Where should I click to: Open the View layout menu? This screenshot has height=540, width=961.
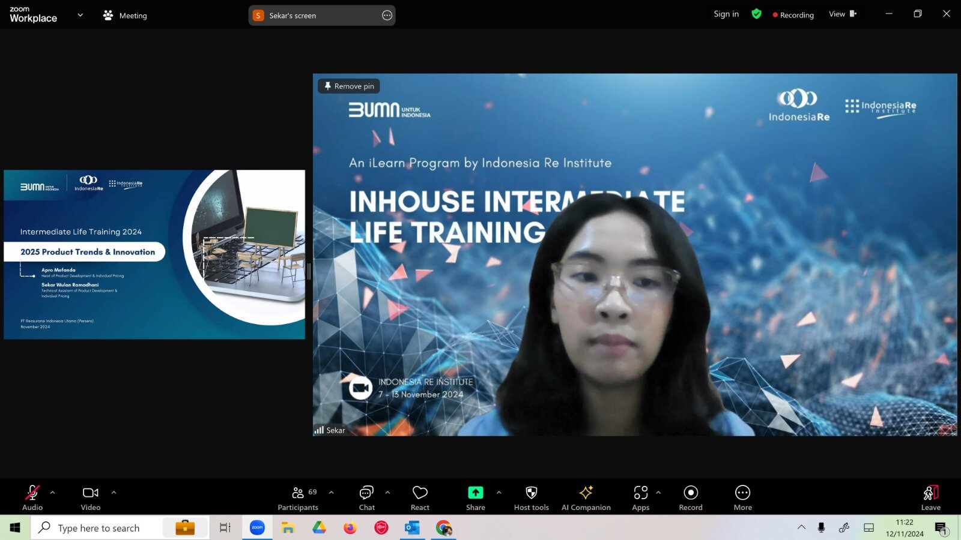(843, 14)
